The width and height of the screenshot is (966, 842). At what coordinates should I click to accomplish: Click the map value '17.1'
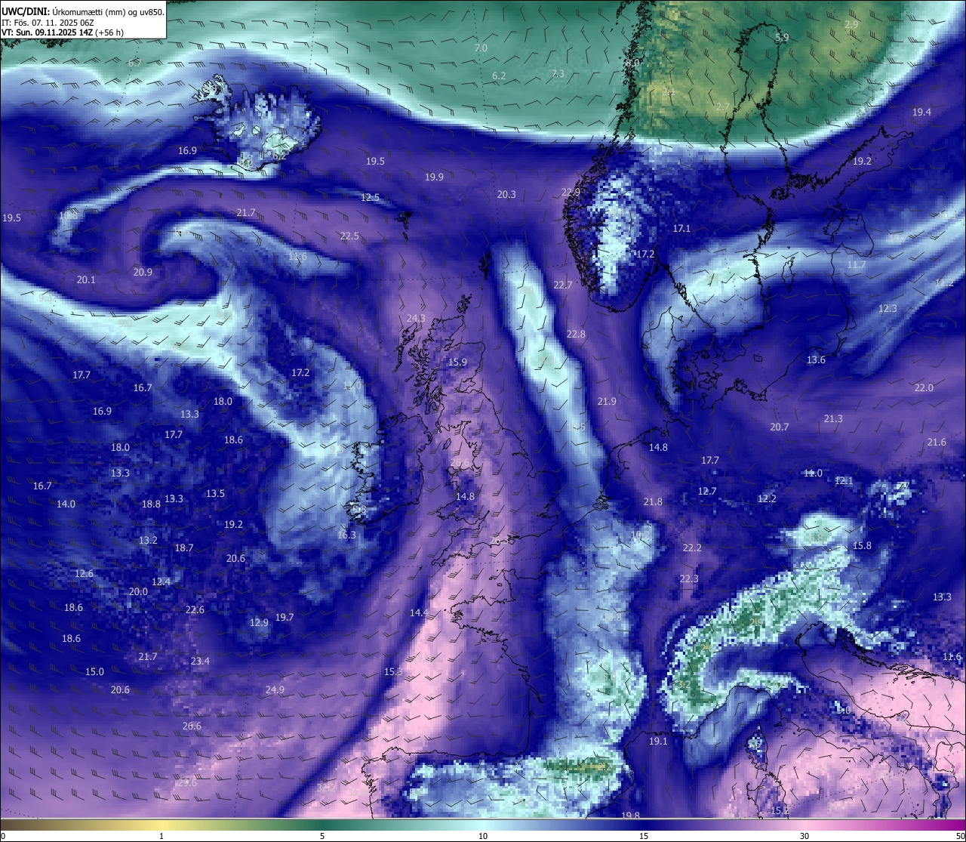coord(681,227)
